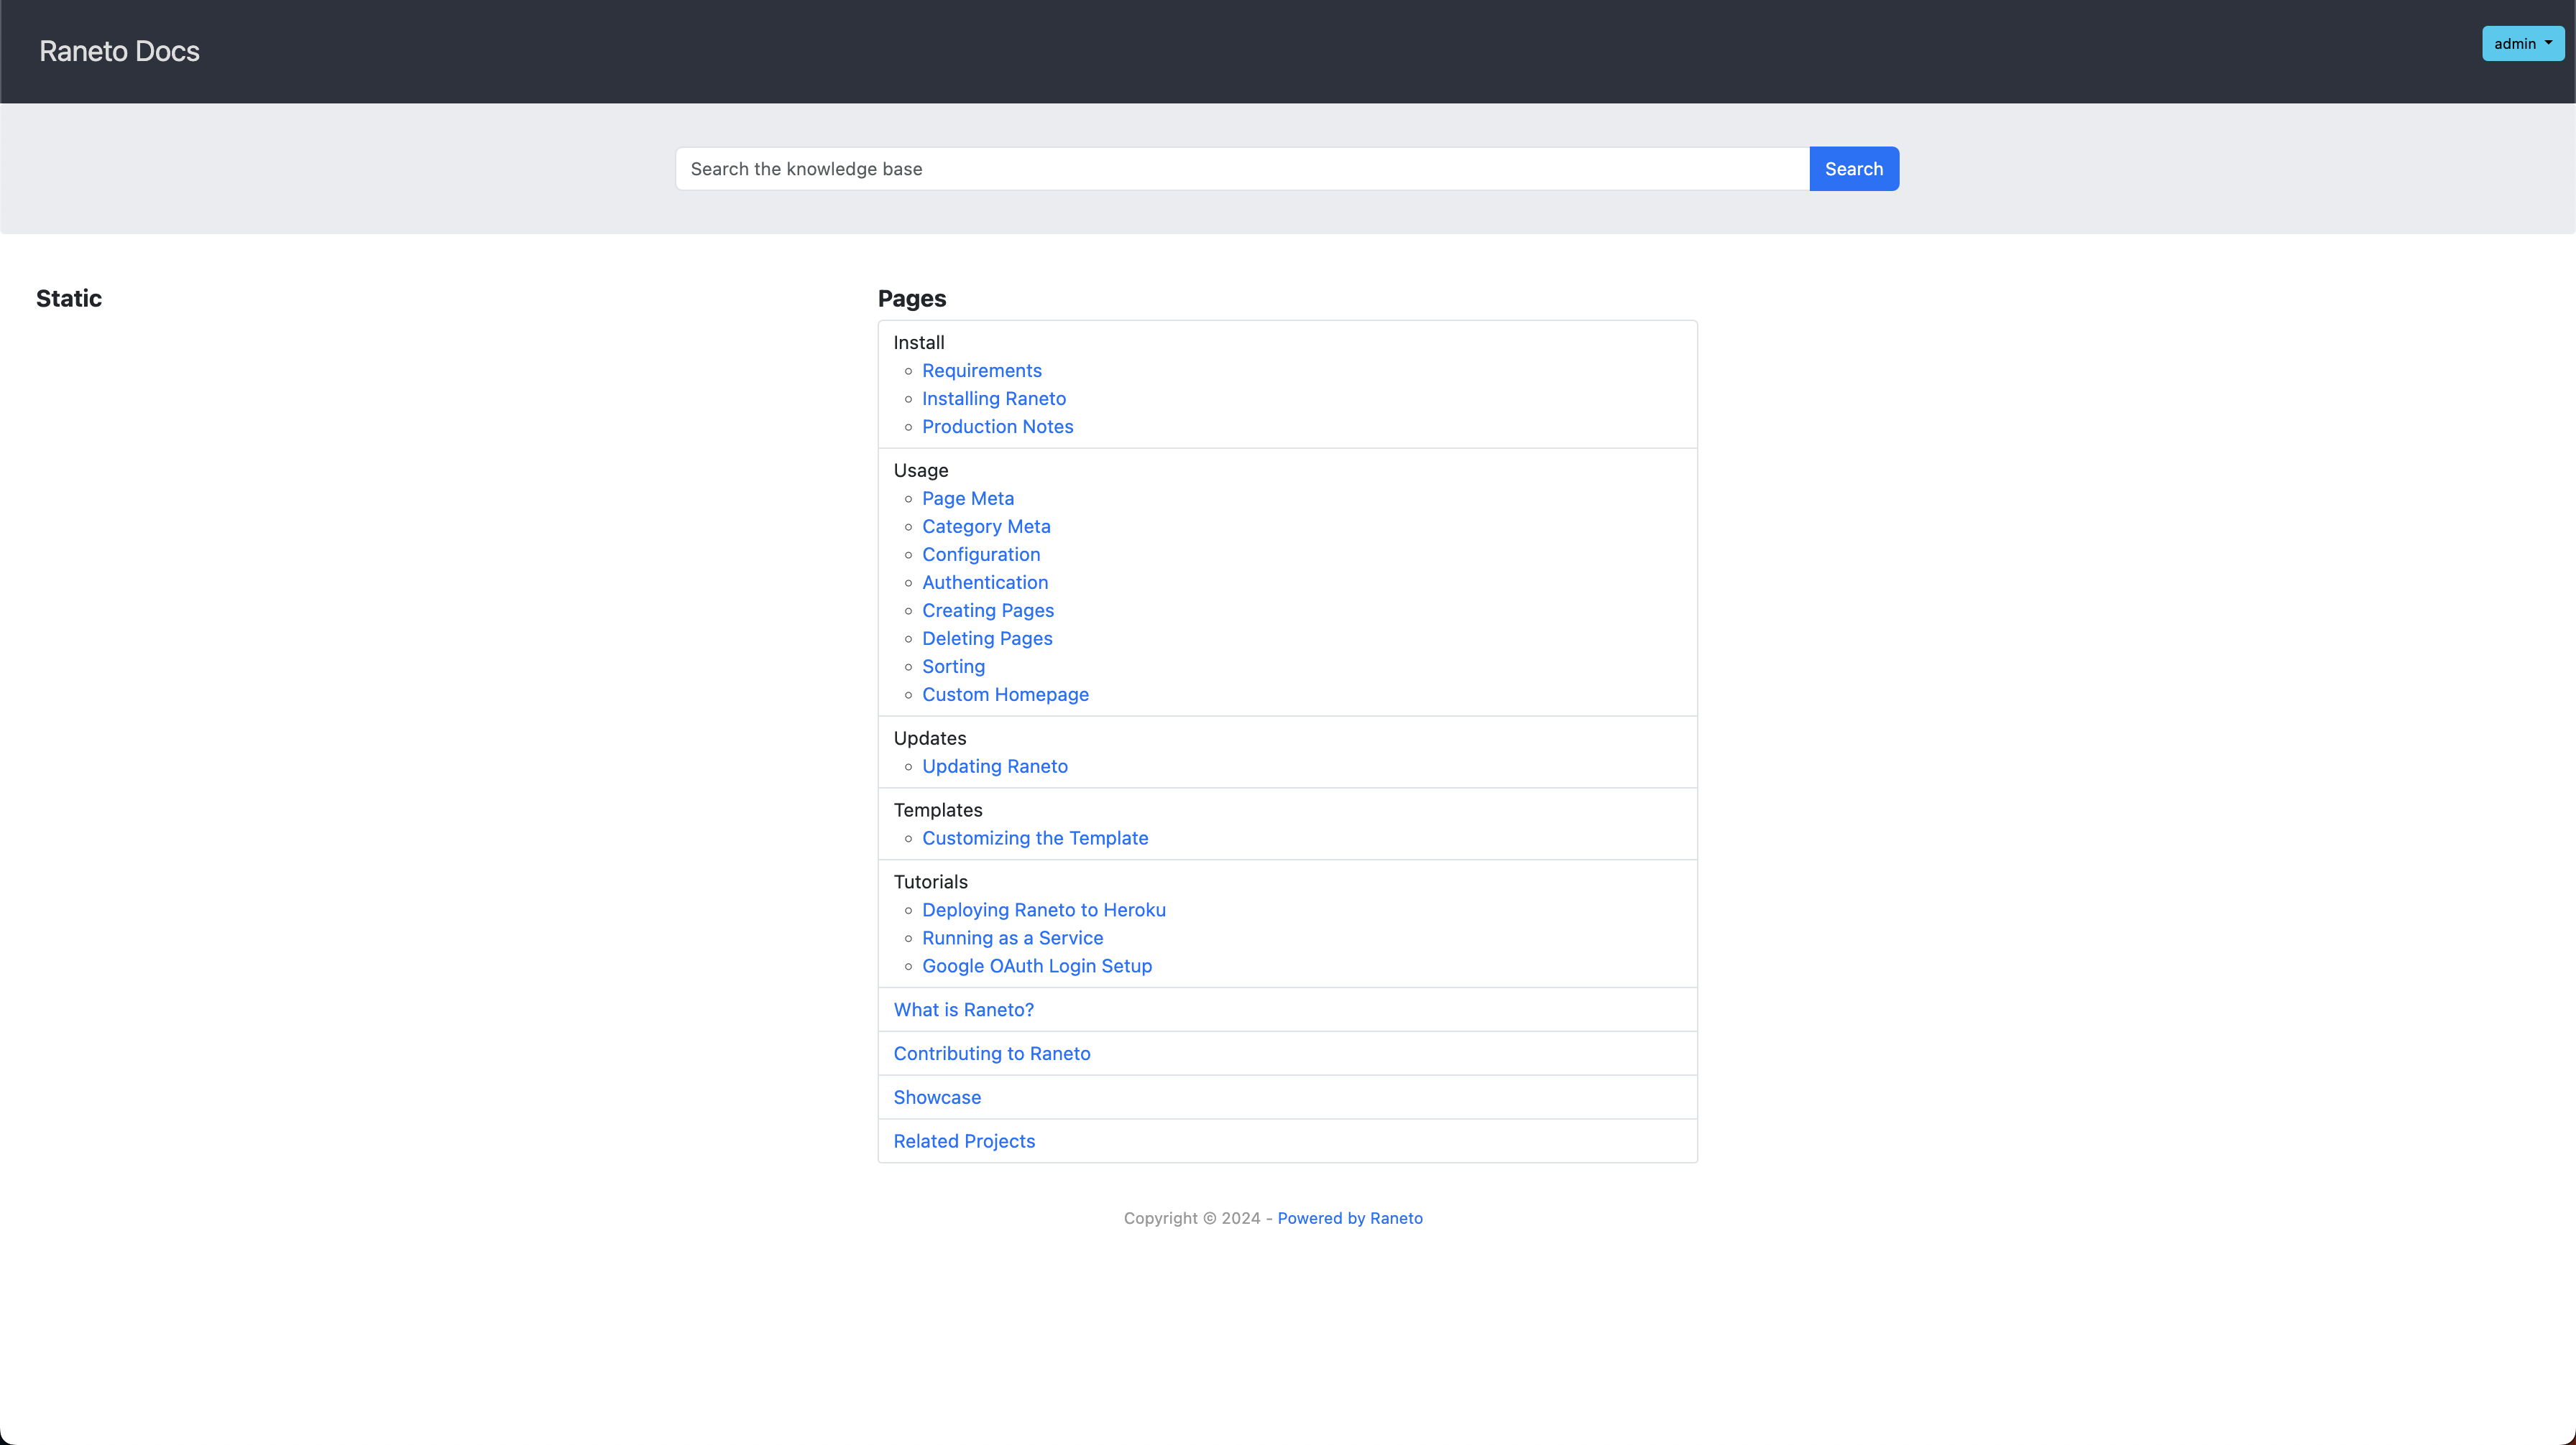Click the Search button
Image resolution: width=2576 pixels, height=1445 pixels.
point(1853,168)
